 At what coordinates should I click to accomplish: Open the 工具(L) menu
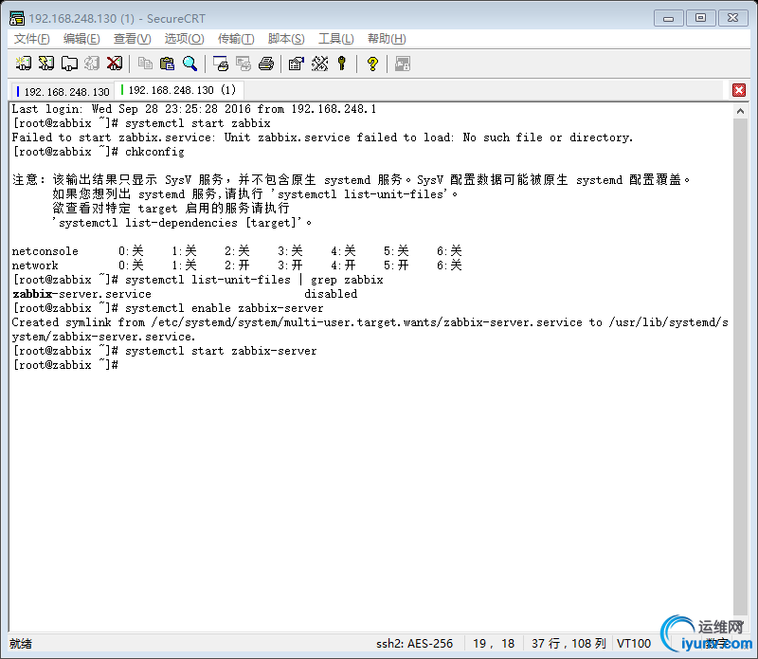(336, 39)
